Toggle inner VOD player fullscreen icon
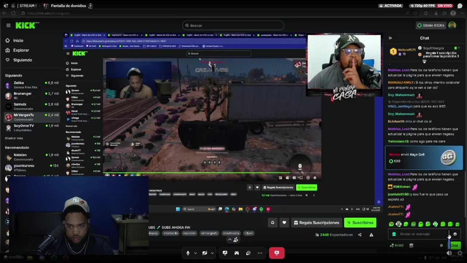The width and height of the screenshot is (467, 263). tap(301, 178)
